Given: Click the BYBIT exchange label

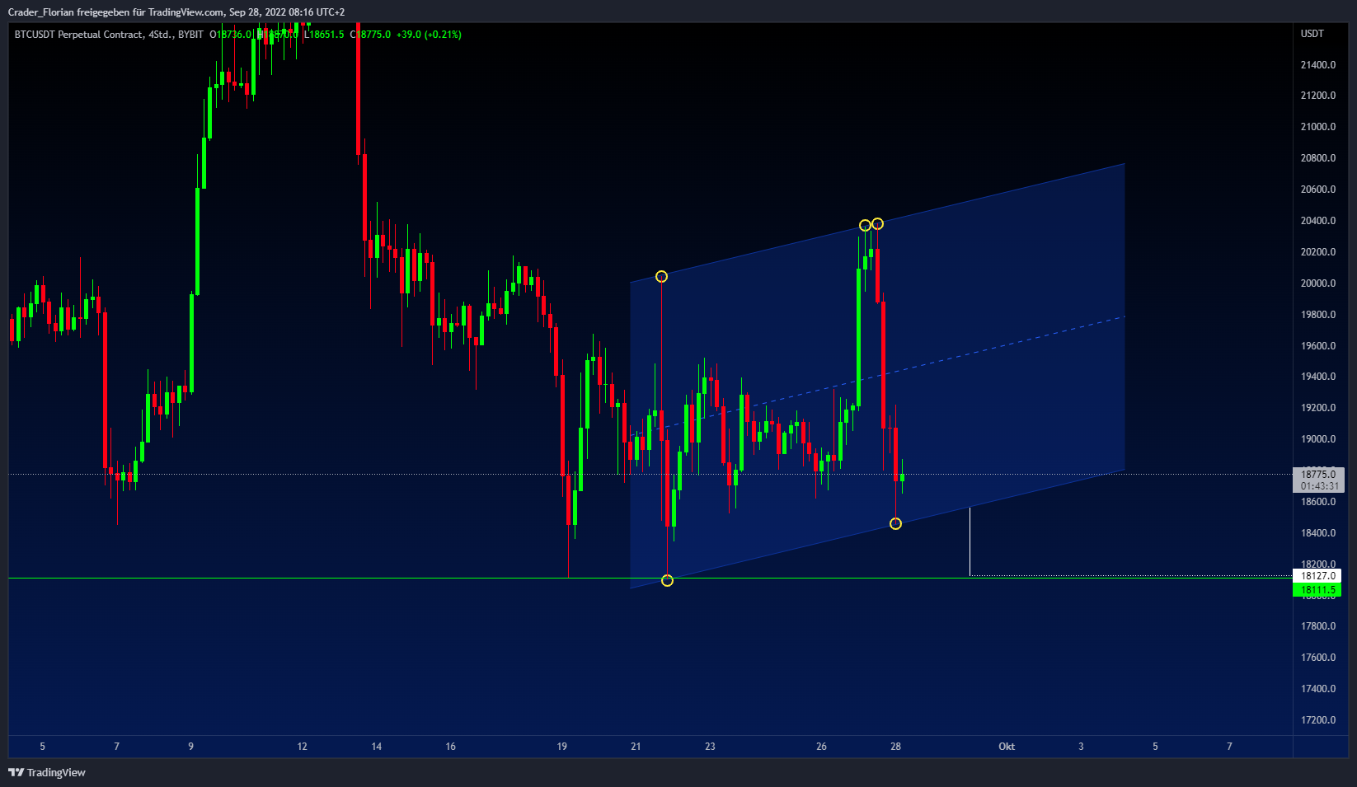Looking at the screenshot, I should (x=190, y=35).
